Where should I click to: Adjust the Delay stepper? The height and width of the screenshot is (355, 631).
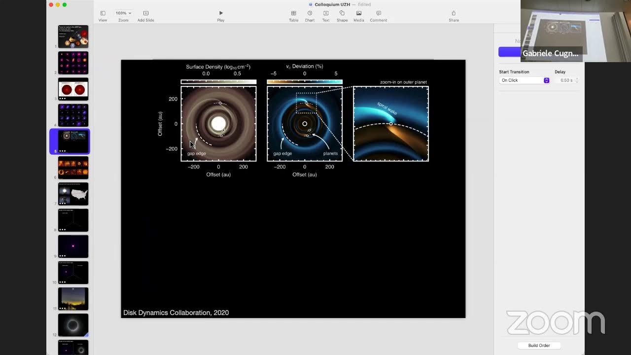pyautogui.click(x=577, y=80)
